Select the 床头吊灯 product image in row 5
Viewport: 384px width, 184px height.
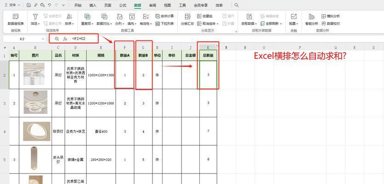[34, 158]
